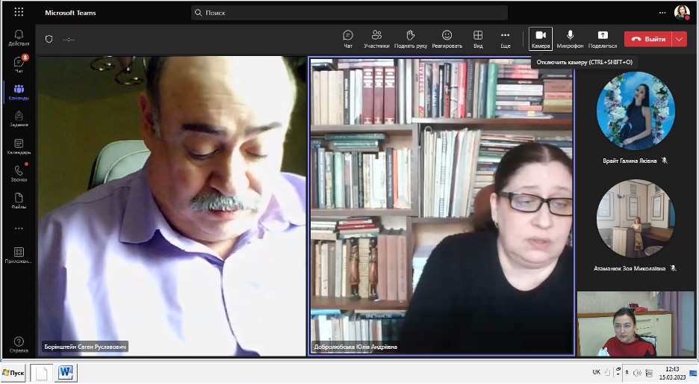Mute the microphone
Viewport: 699px width, 384px height.
pos(570,38)
